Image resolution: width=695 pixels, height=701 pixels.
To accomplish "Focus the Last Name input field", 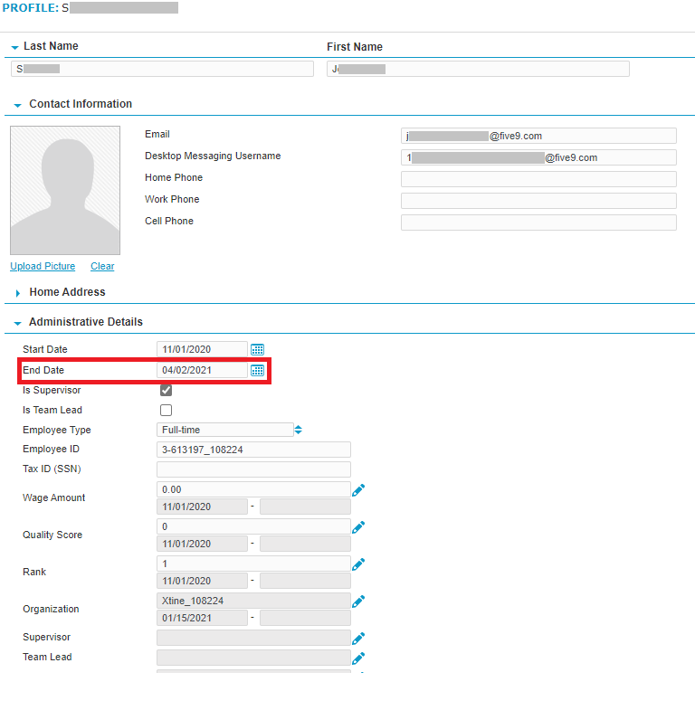I will tap(162, 69).
